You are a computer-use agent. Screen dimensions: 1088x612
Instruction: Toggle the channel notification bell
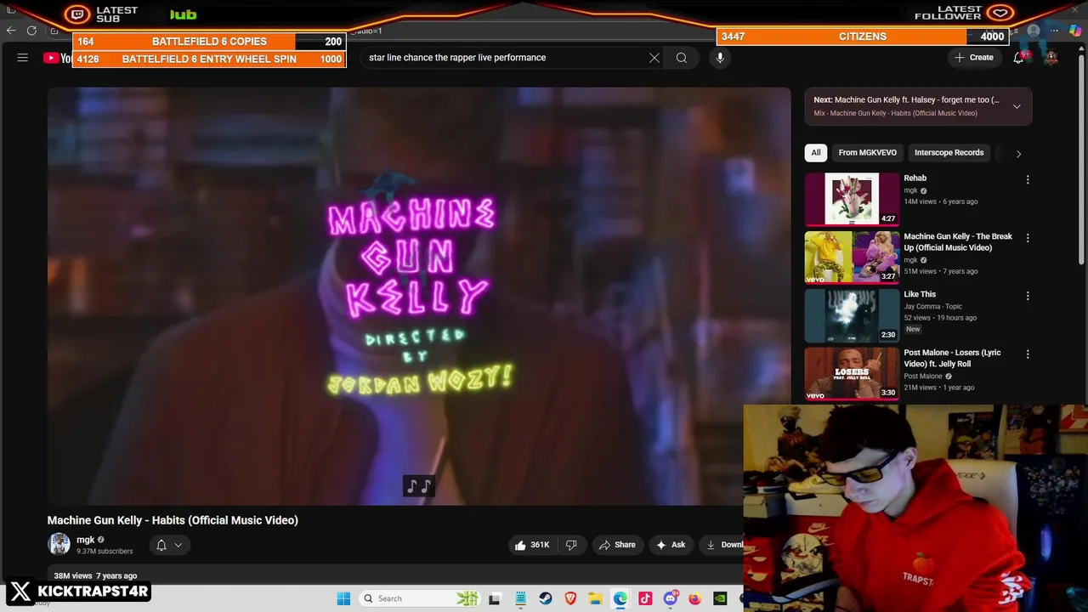pyautogui.click(x=161, y=545)
